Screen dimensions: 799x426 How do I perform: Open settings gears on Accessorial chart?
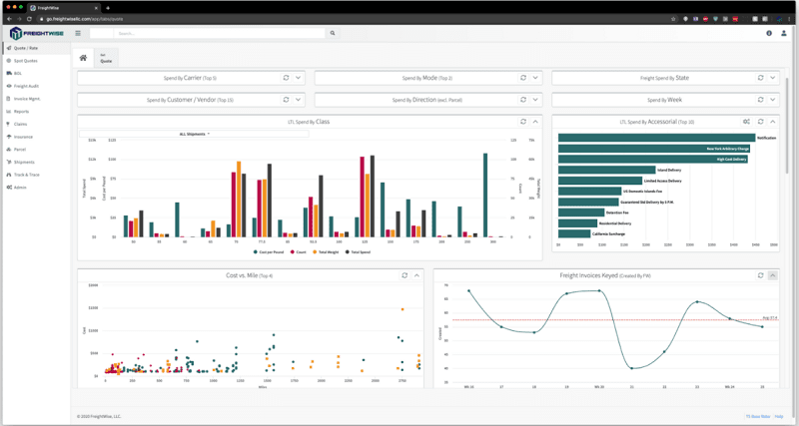tap(746, 122)
